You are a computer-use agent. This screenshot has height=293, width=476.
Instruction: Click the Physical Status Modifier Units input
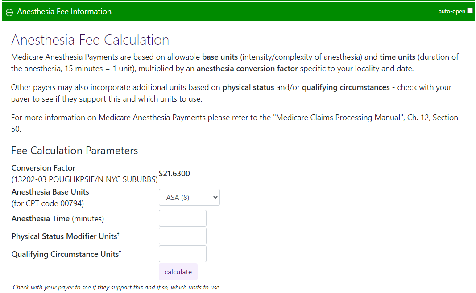point(182,236)
